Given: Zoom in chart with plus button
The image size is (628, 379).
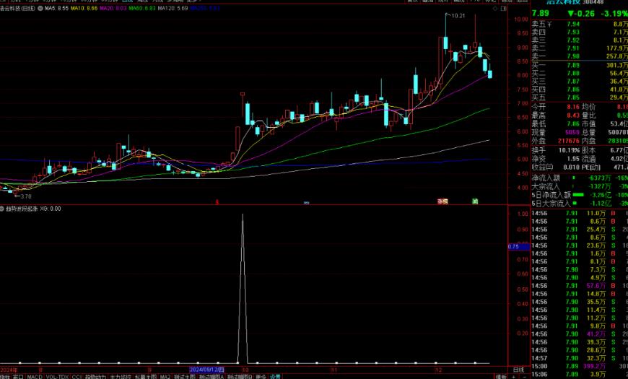Looking at the screenshot, I should (x=514, y=377).
